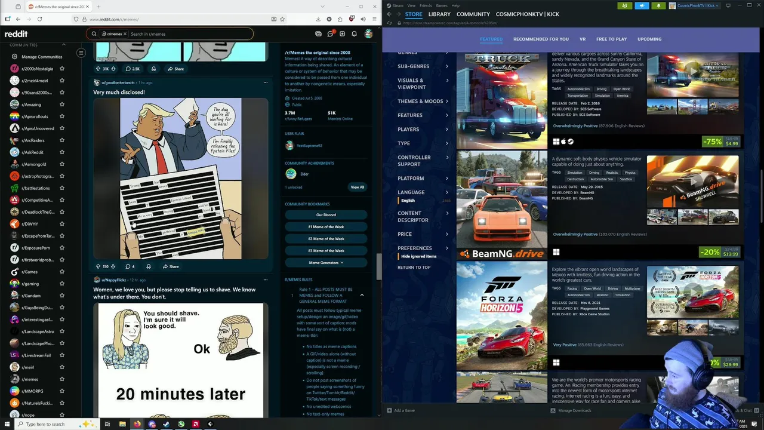This screenshot has width=764, height=430.
Task: Open the Steam 'View' menu
Action: coord(411,5)
